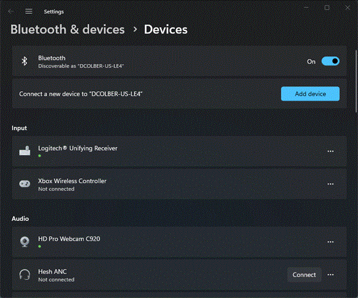Viewport: 358px width, 298px height.
Task: Open more options for Logitech Unifying Receiver
Action: [331, 151]
